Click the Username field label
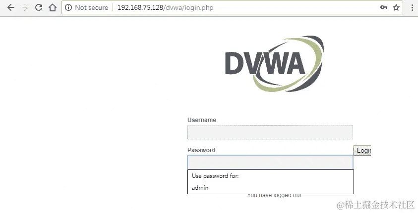418x213 pixels. [202, 120]
